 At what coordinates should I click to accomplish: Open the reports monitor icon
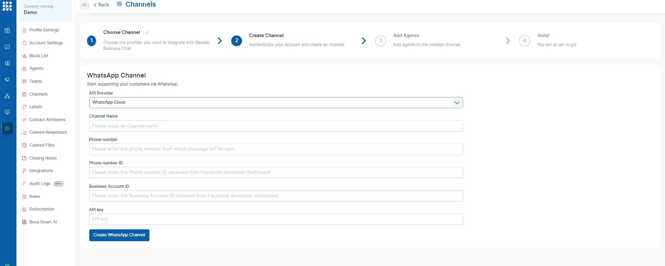[7, 112]
